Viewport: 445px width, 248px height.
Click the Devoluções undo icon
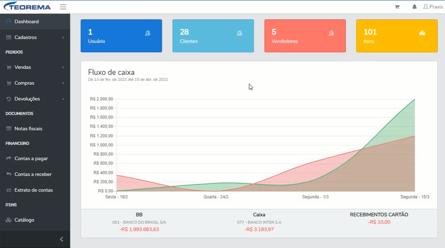point(8,99)
